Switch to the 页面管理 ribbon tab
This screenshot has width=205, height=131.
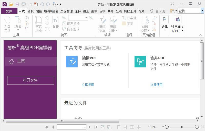(x=66, y=11)
